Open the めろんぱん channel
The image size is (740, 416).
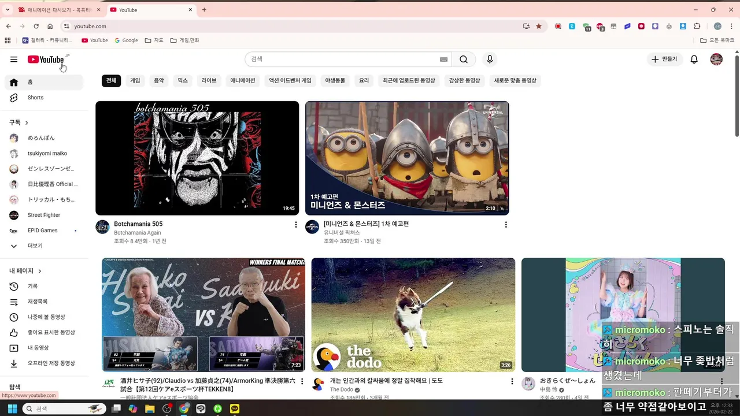pos(44,138)
